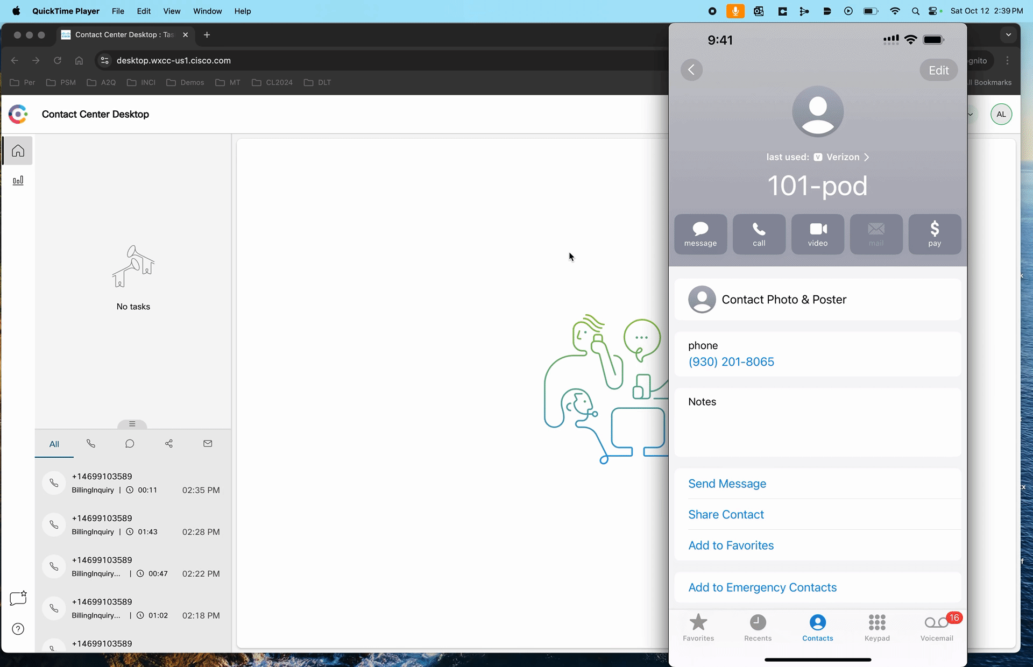Viewport: 1033px width, 667px height.
Task: Go back with the phone's back arrow
Action: pyautogui.click(x=691, y=70)
